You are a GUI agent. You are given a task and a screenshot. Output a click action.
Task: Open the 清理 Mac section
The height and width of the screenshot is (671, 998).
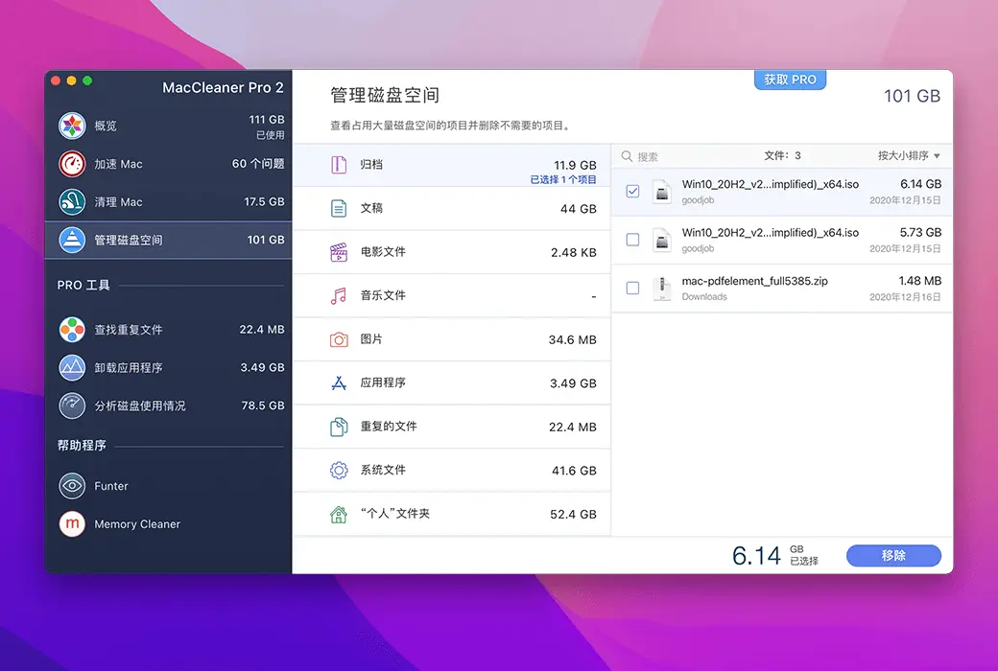tap(168, 201)
